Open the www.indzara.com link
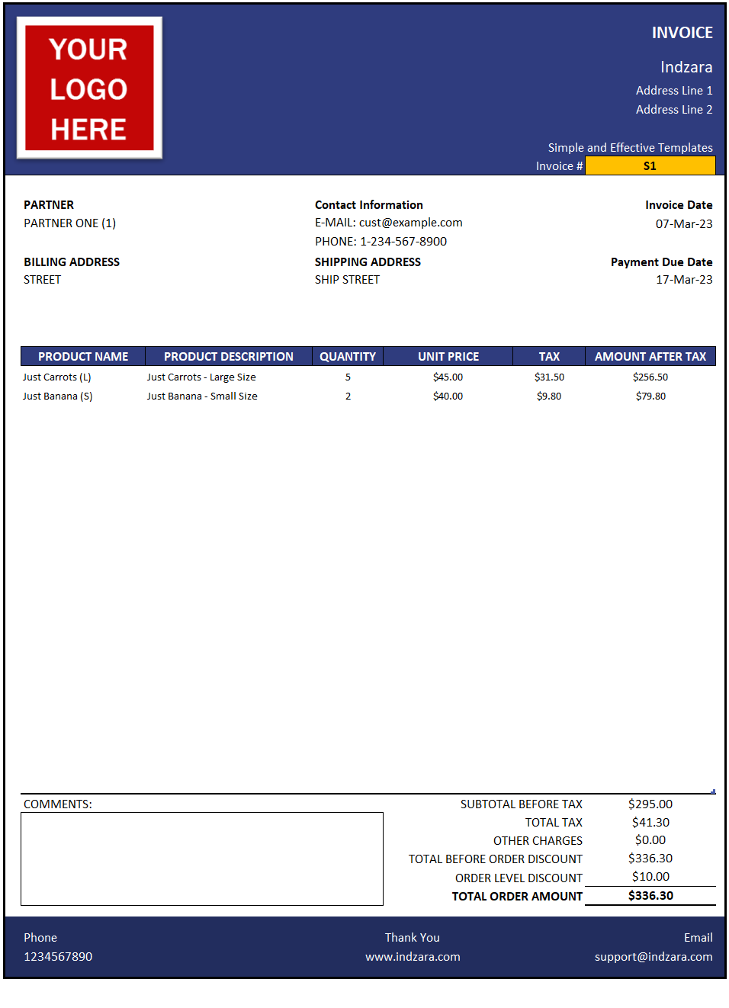The image size is (729, 1008). click(x=413, y=956)
